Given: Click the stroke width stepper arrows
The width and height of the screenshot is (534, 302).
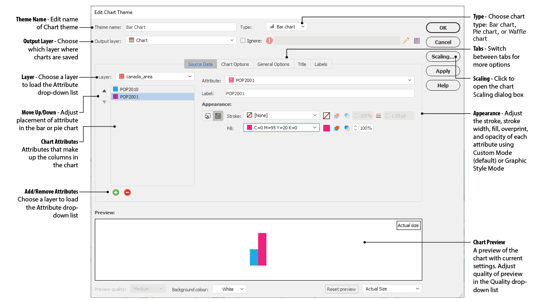Looking at the screenshot, I should pos(387,116).
